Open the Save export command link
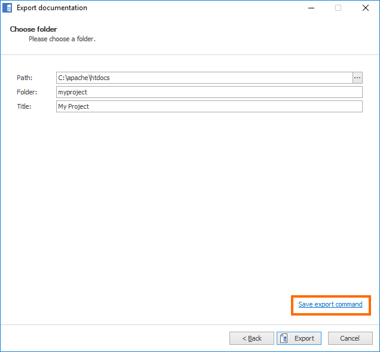Screen dimensions: 380x352 (x=330, y=305)
